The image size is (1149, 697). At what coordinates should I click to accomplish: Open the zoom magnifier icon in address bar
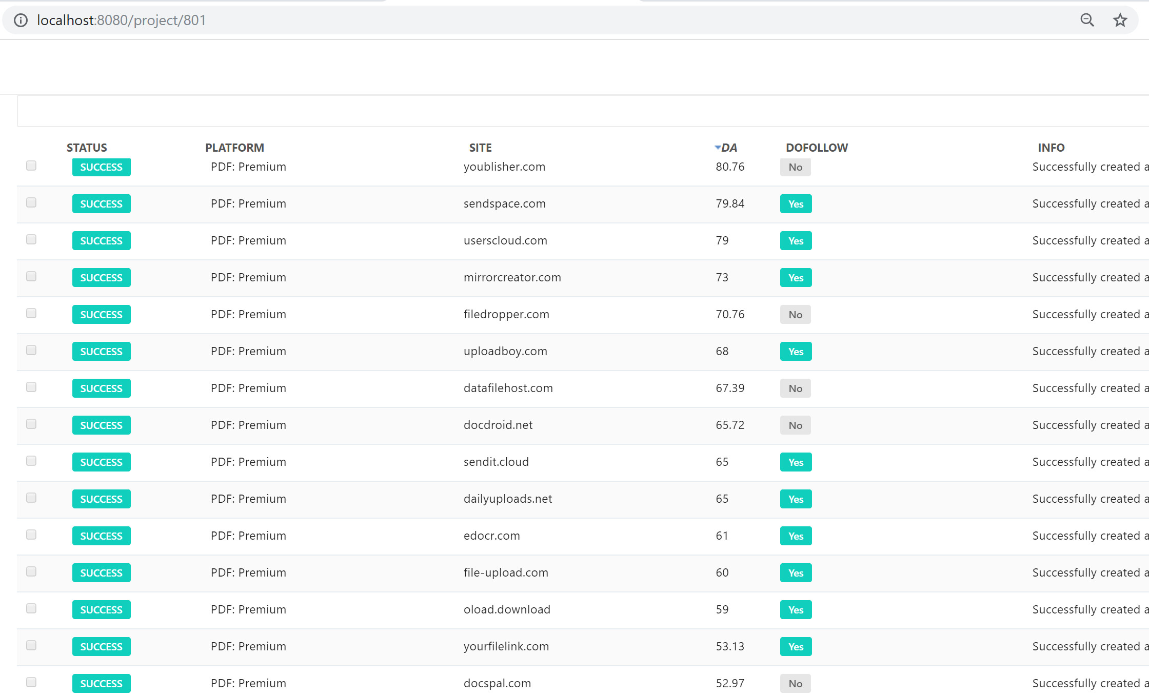[1087, 20]
